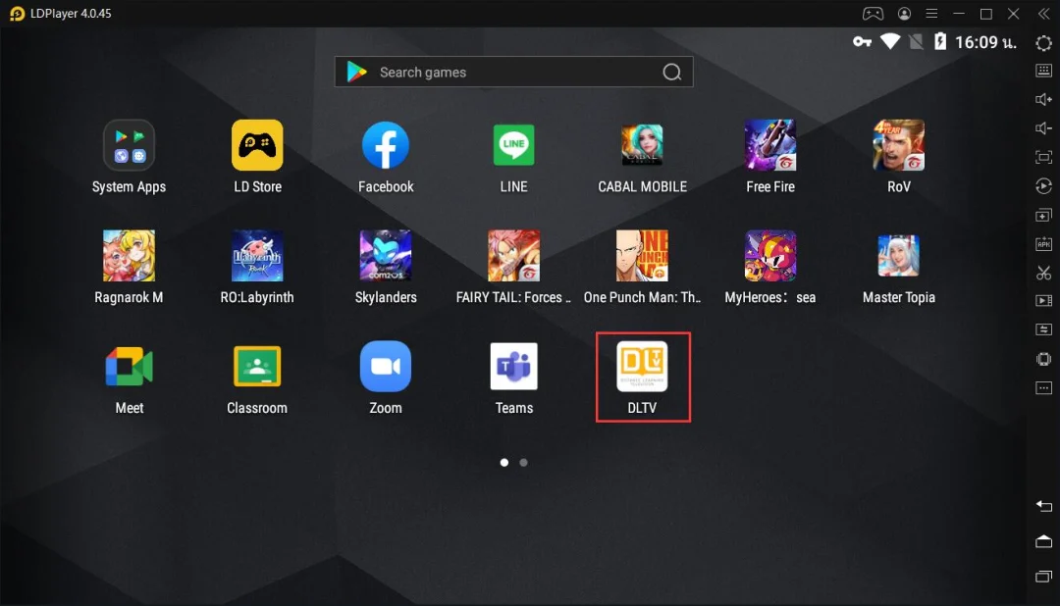Open the Google Meet app

tap(129, 366)
